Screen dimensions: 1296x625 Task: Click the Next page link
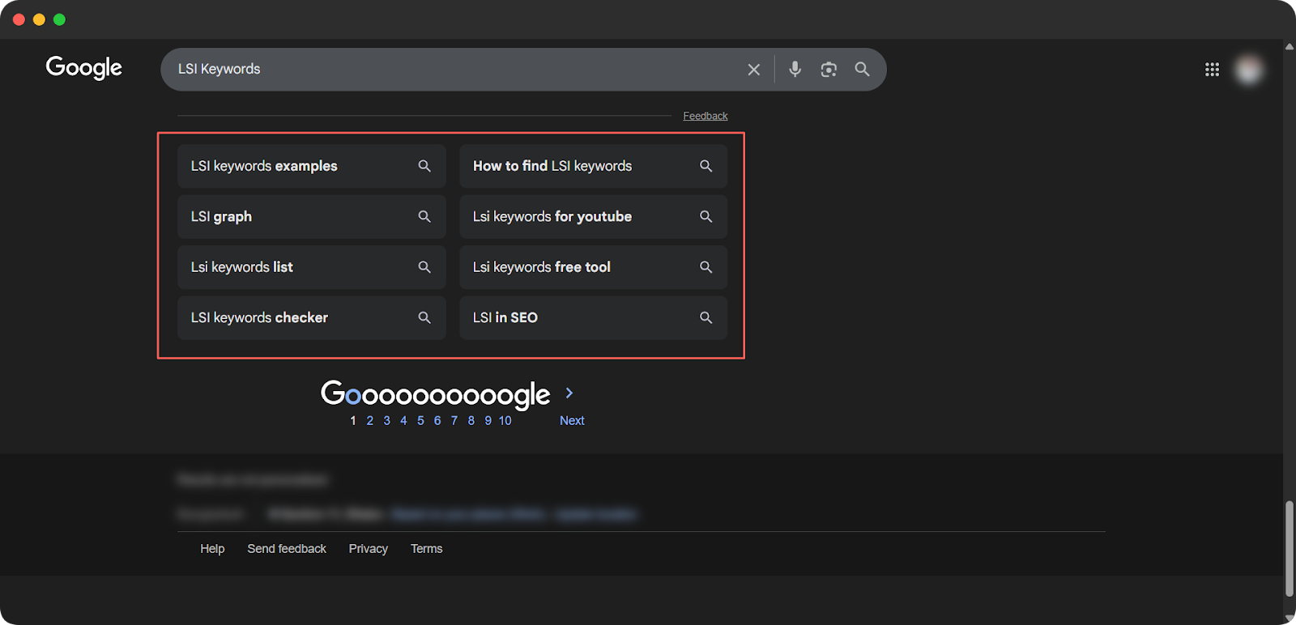click(572, 421)
